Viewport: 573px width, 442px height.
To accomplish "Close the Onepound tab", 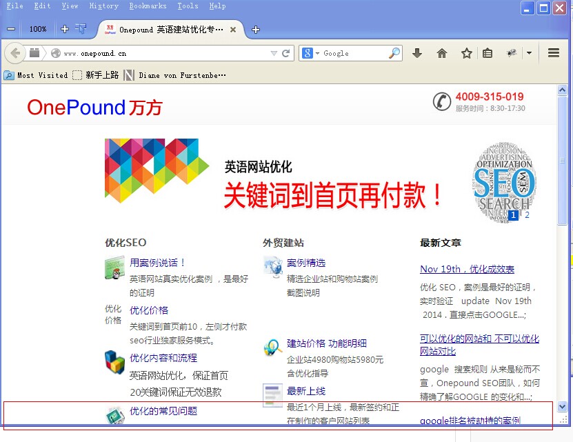I will [x=233, y=30].
